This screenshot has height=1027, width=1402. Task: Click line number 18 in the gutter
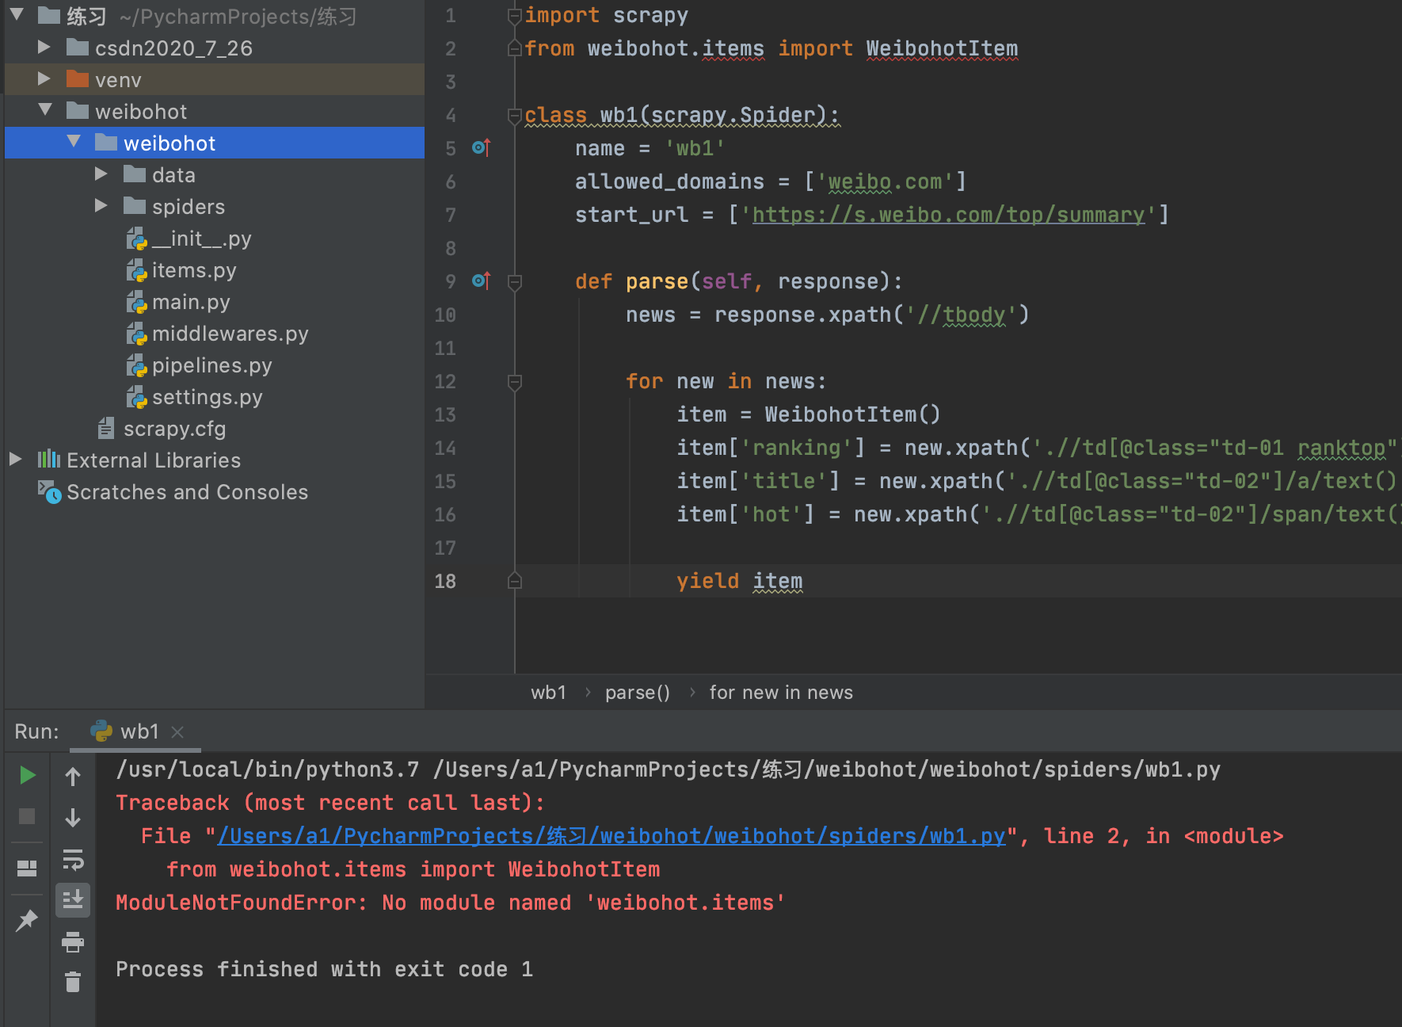(445, 581)
